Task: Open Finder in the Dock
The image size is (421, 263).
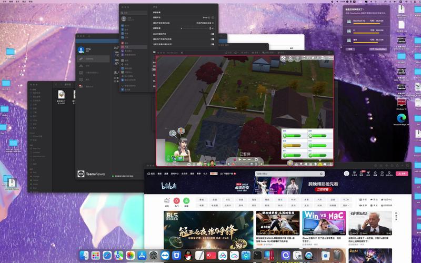Action: pyautogui.click(x=84, y=256)
